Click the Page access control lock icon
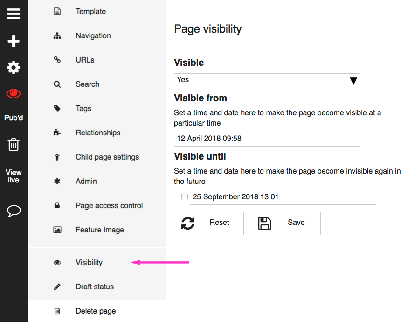This screenshot has width=408, height=322. click(57, 205)
